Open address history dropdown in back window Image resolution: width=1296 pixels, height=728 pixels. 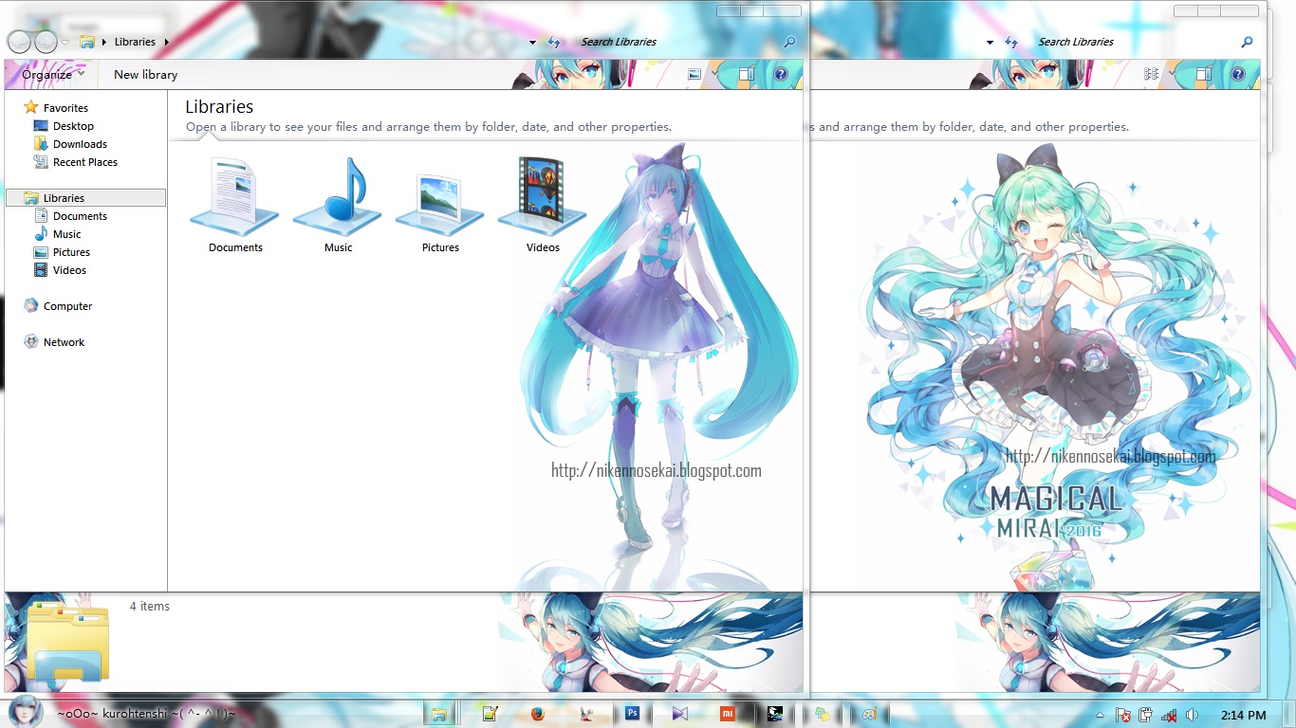990,43
